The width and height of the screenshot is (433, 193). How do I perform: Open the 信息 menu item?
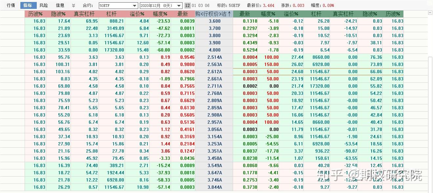click(x=59, y=5)
